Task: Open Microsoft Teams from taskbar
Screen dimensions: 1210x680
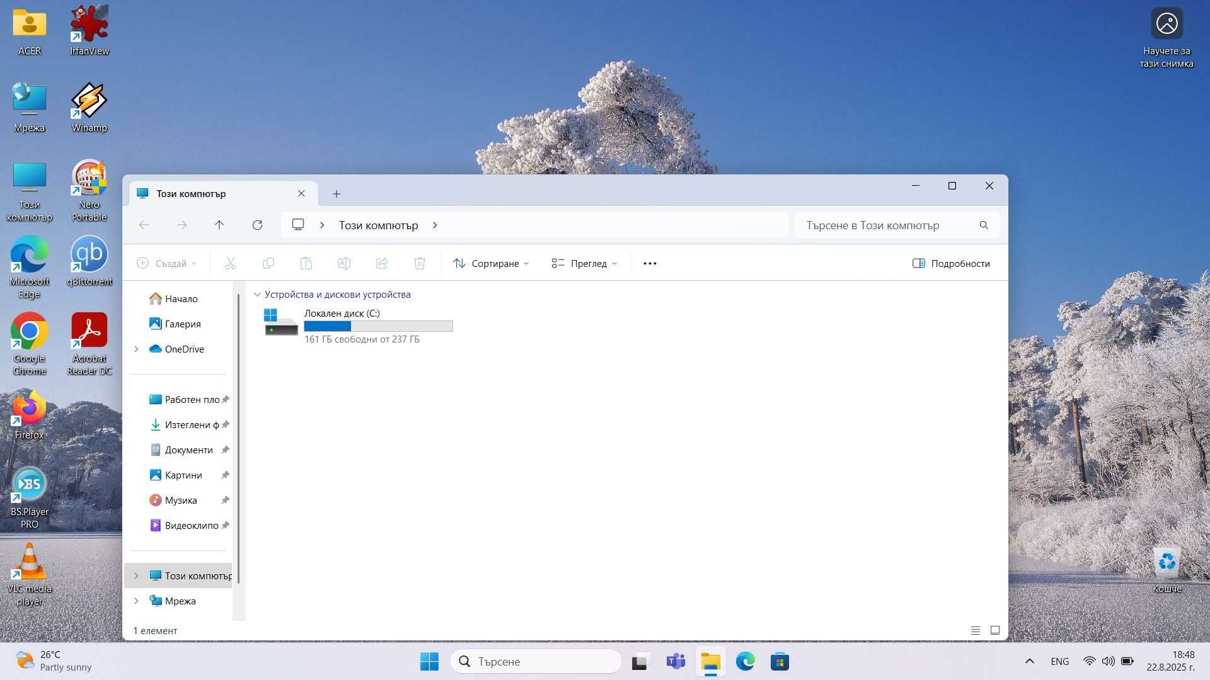Action: tap(676, 662)
